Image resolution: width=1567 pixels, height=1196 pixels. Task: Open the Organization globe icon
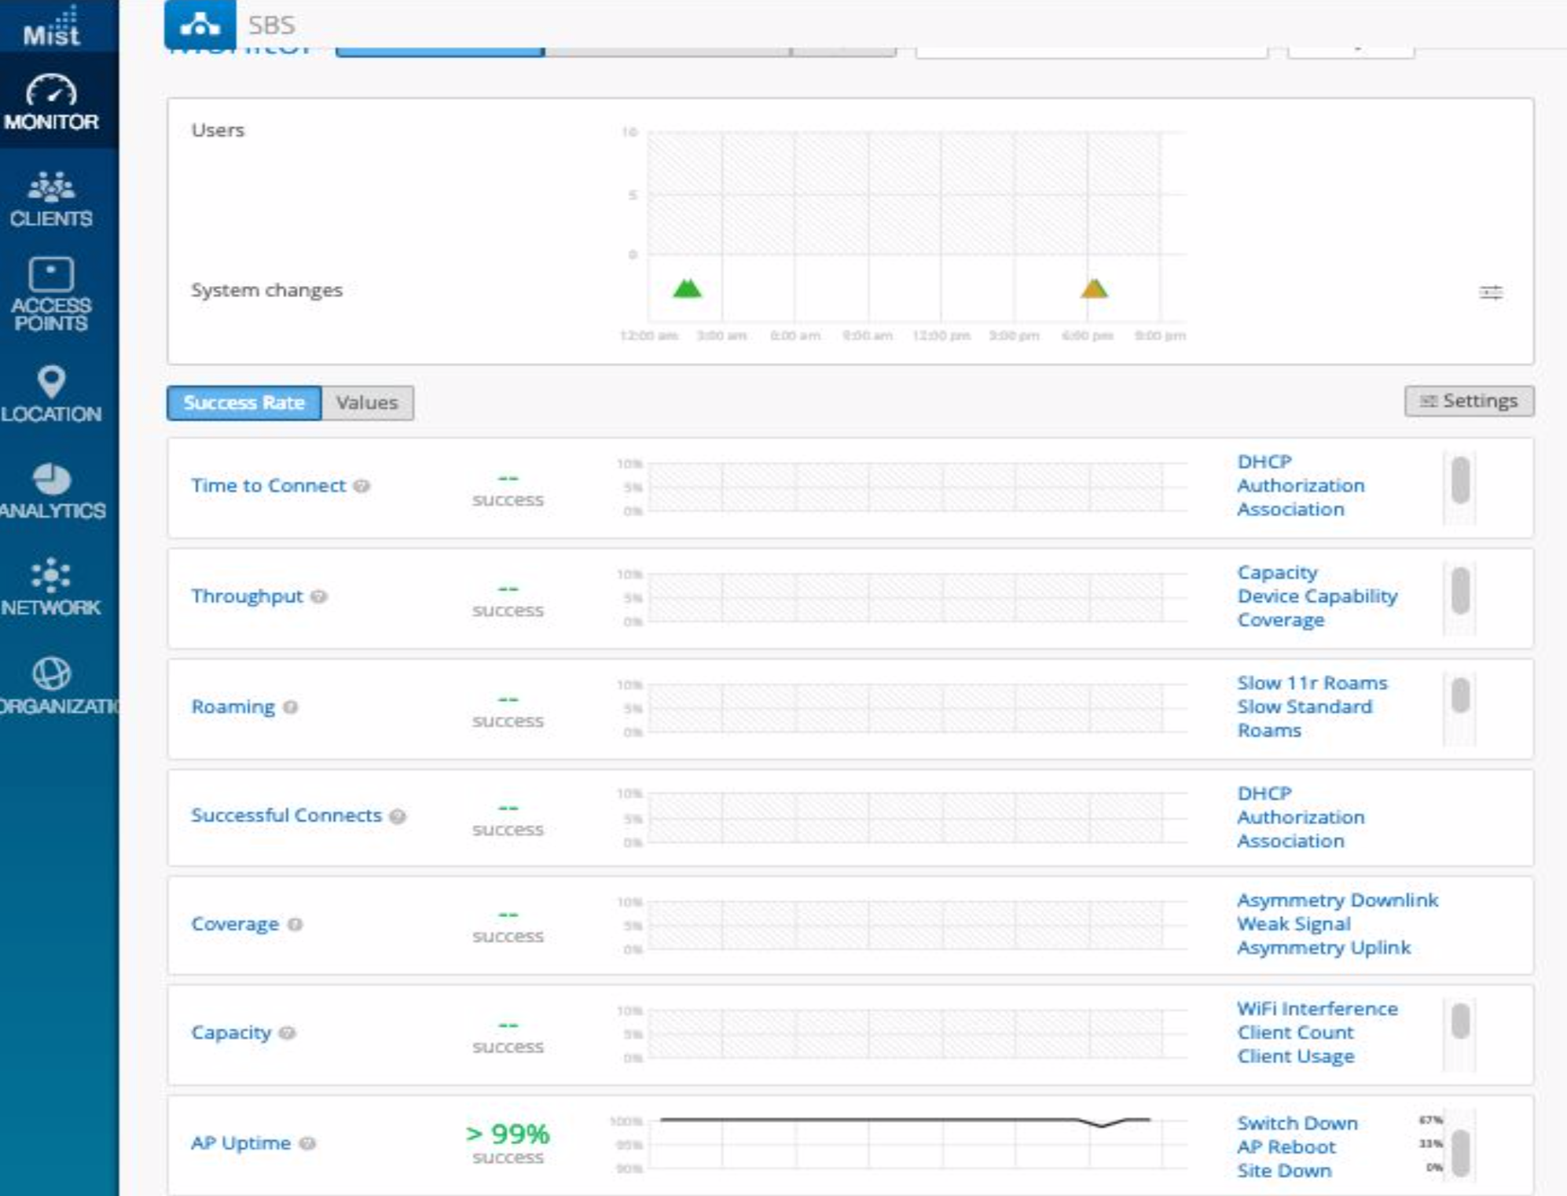[x=51, y=673]
